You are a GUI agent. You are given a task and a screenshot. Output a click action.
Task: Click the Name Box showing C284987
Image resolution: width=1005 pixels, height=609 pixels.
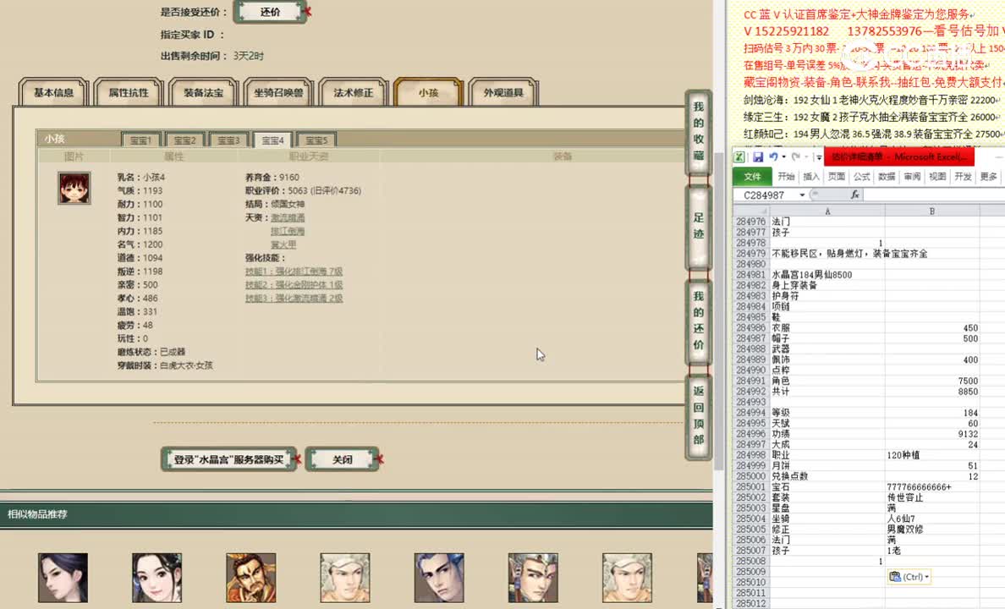pos(766,195)
